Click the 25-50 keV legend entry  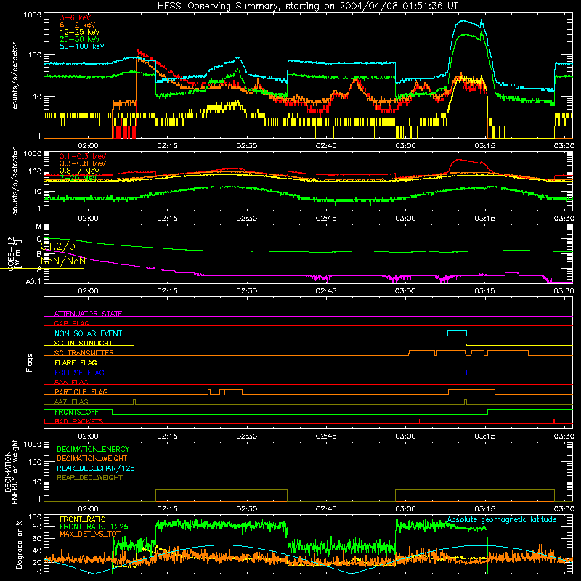80,39
